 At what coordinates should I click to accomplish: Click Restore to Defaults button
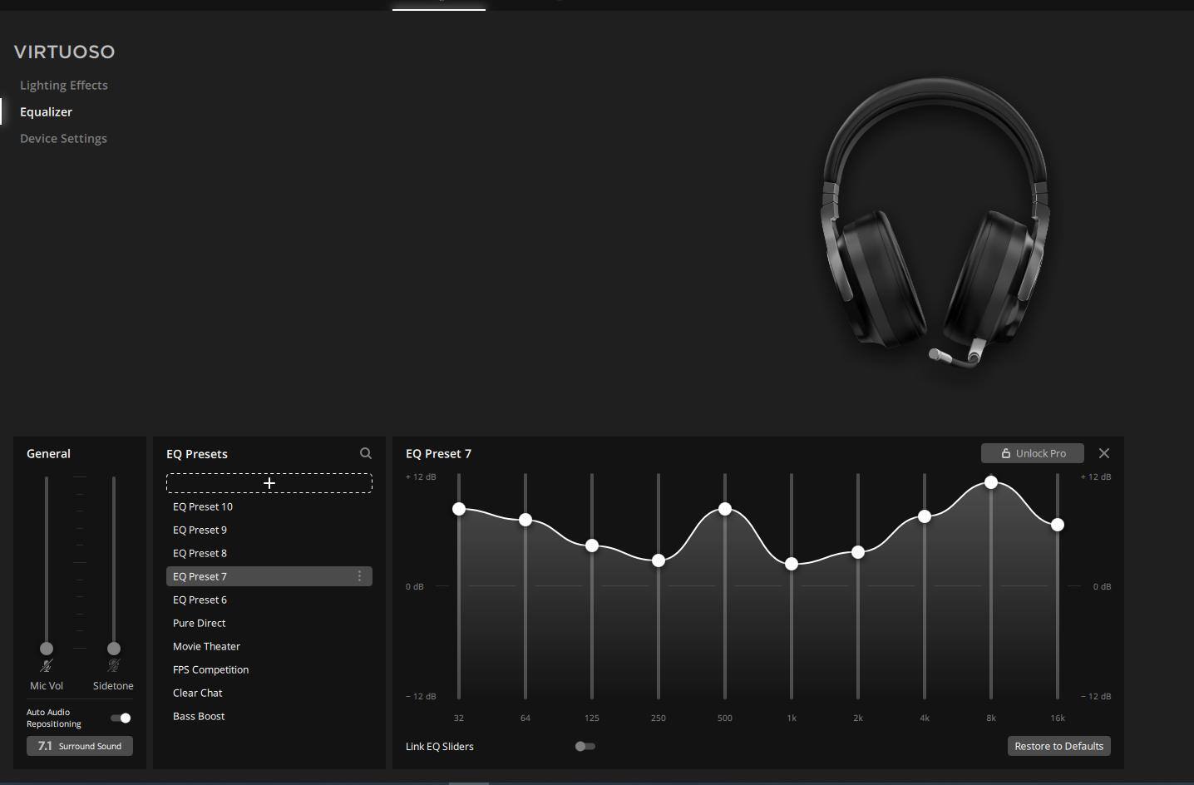(1058, 746)
